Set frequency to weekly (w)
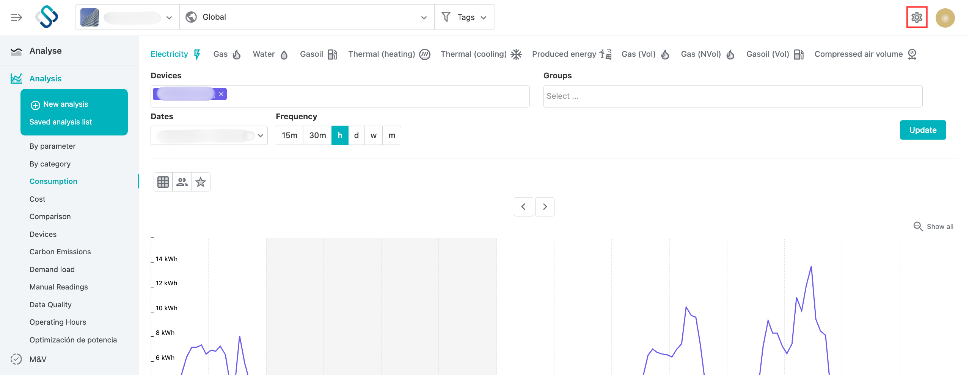This screenshot has height=375, width=969. (x=374, y=135)
